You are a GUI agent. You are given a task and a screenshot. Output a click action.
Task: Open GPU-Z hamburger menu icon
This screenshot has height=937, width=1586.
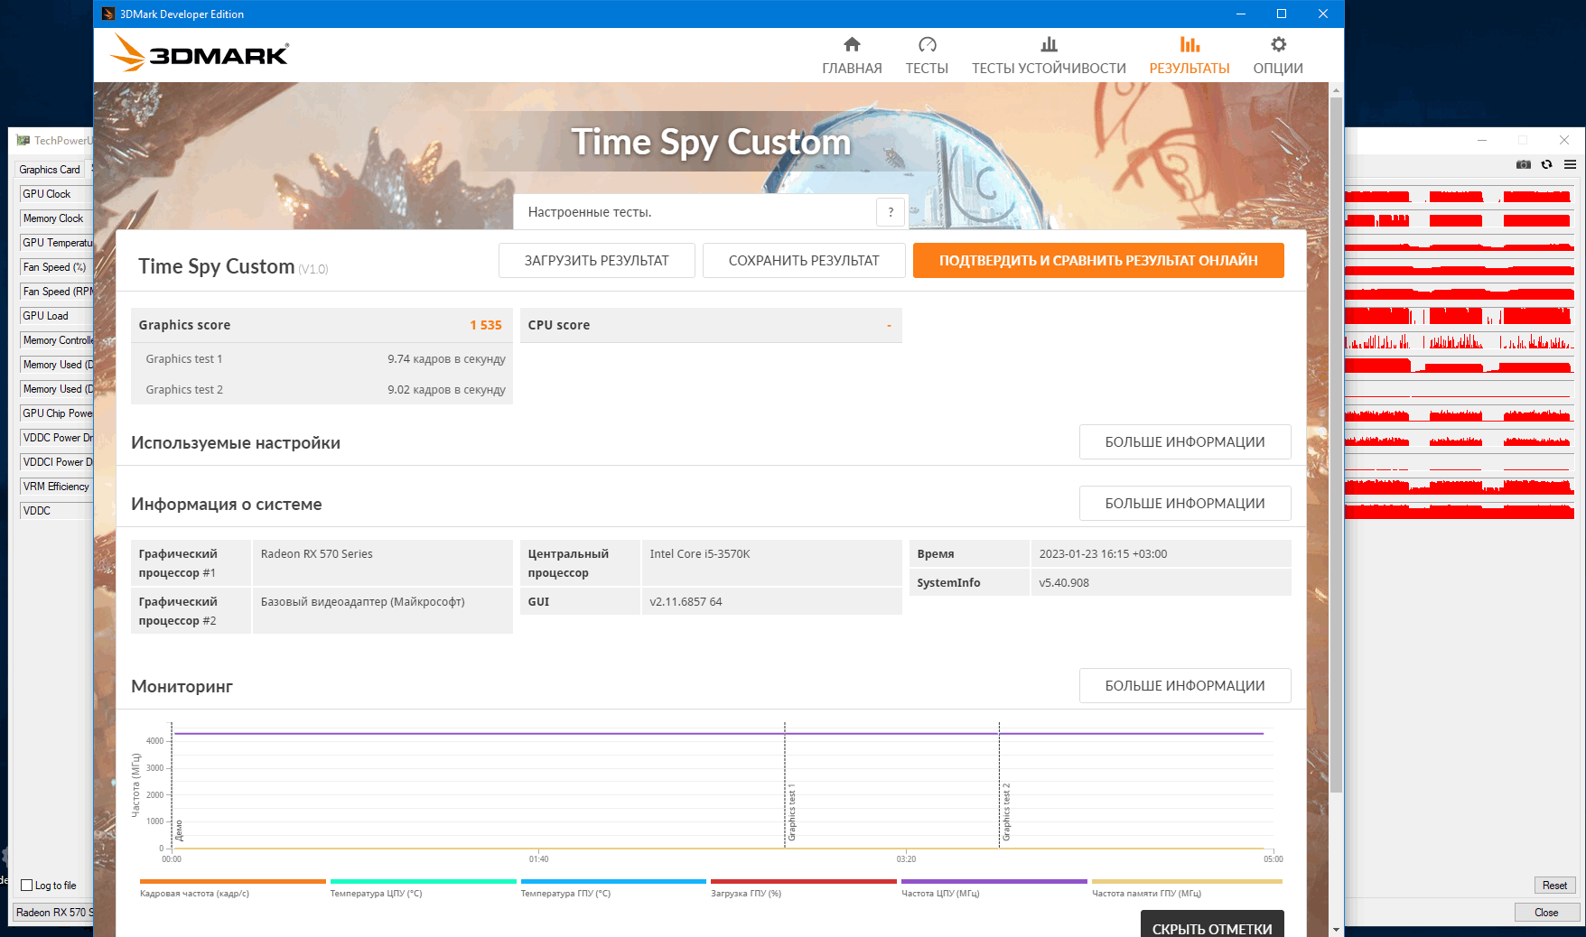pyautogui.click(x=1571, y=164)
